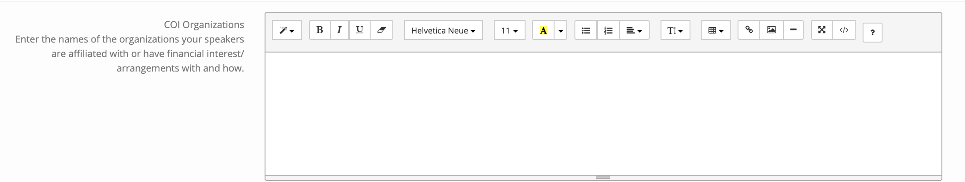Open the Helvetica Neue font dropdown

coord(444,30)
